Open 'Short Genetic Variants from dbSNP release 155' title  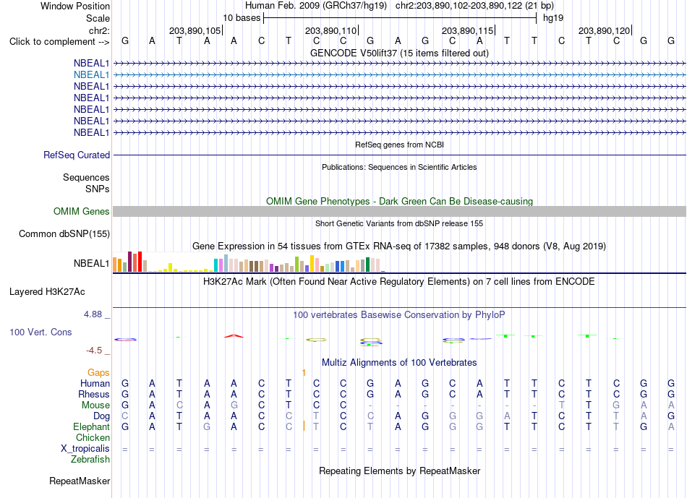399,223
